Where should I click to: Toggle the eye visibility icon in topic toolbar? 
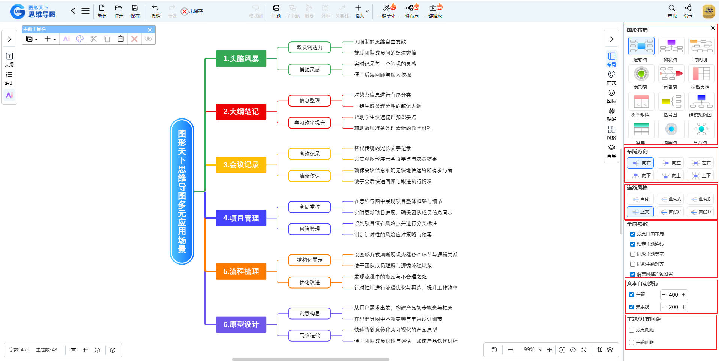pos(148,39)
